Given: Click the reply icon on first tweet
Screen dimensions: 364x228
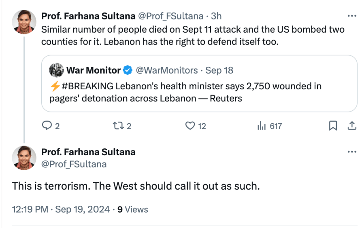Looking at the screenshot, I should [47, 126].
